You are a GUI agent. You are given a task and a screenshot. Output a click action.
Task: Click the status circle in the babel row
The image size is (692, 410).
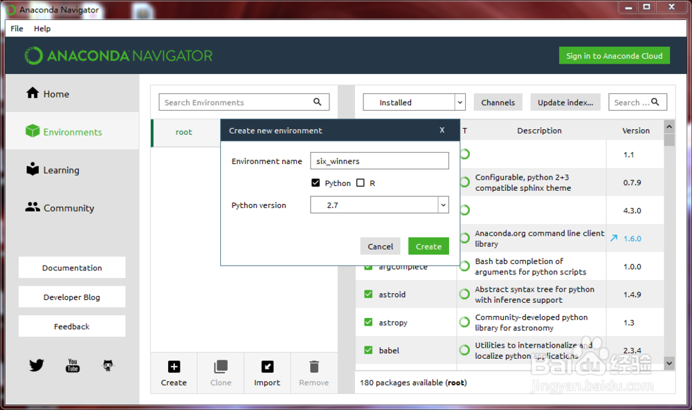click(464, 350)
